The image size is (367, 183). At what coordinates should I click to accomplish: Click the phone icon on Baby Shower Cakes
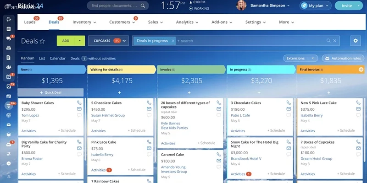79,102
